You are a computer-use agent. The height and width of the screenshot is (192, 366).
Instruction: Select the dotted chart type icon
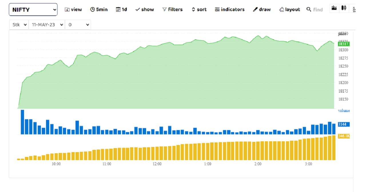coord(354,9)
